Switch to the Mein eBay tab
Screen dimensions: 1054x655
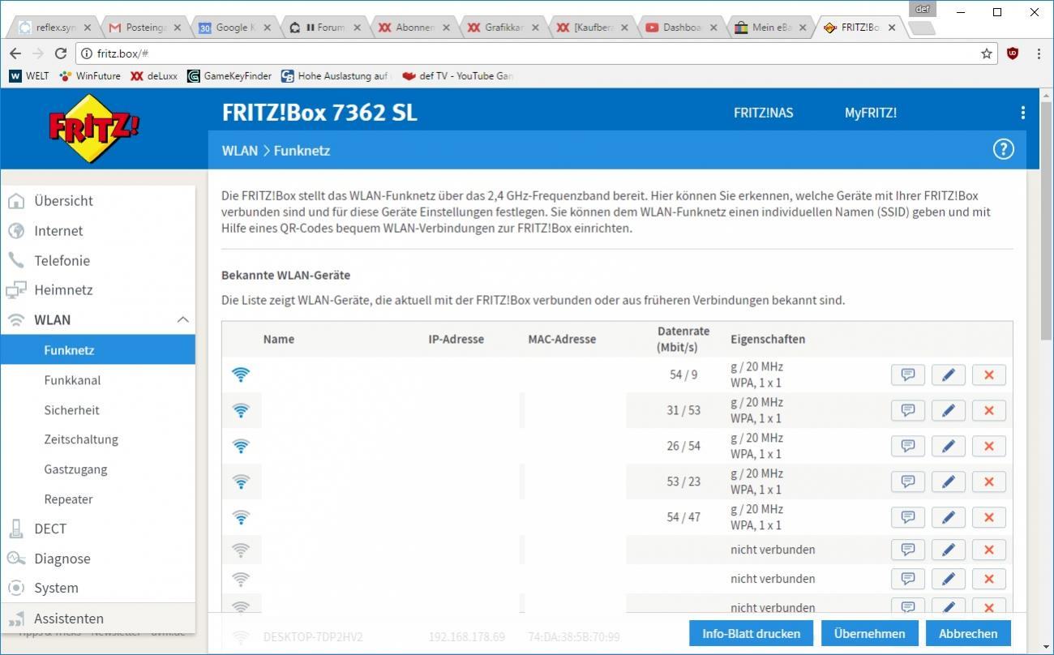tap(770, 27)
